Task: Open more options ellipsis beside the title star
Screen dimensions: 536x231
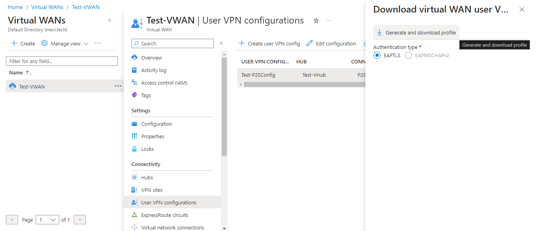Action: pyautogui.click(x=329, y=20)
